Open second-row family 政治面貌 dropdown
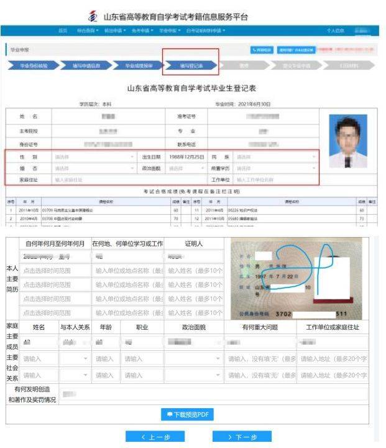386x448 pixels. point(194,359)
